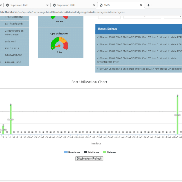182x182 pixels.
Task: Close the second Supermicro BMC tab
Action: (x=94, y=5)
